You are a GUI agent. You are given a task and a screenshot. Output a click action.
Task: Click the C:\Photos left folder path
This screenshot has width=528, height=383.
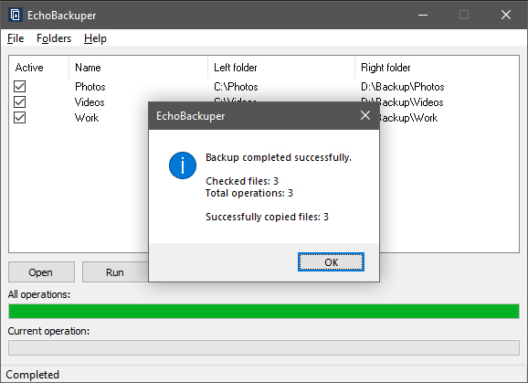coord(236,87)
